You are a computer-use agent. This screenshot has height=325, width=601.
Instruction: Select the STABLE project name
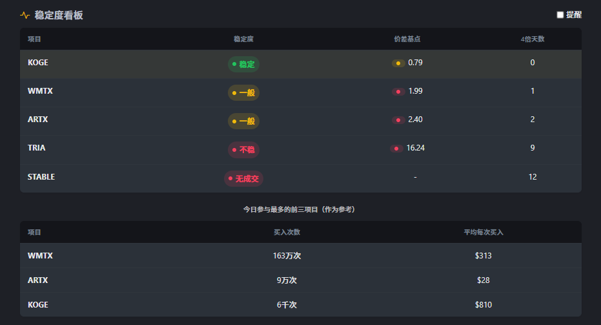pos(41,176)
